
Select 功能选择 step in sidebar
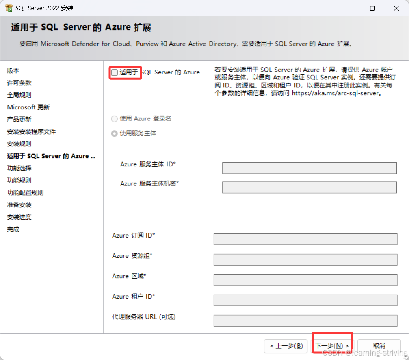[19, 168]
